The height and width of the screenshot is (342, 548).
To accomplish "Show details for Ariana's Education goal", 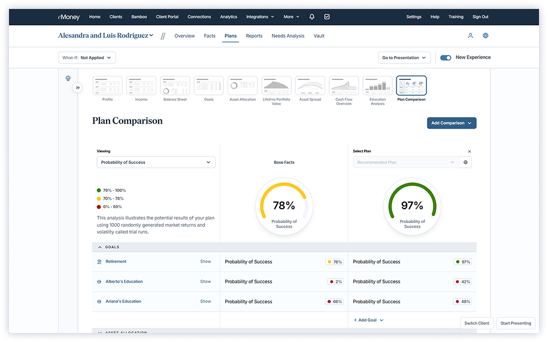I will click(205, 301).
